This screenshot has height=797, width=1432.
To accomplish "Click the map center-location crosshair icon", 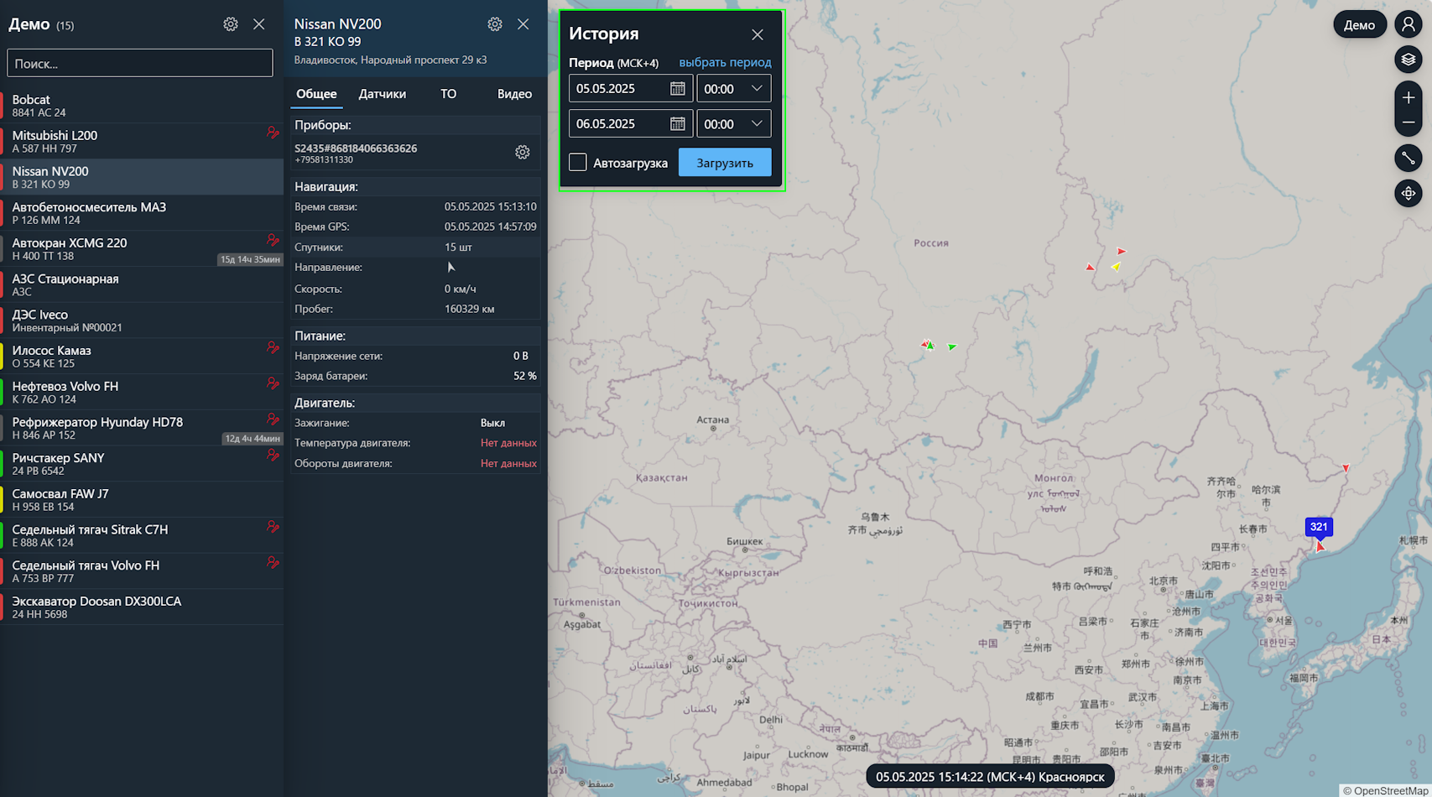I will [1409, 193].
